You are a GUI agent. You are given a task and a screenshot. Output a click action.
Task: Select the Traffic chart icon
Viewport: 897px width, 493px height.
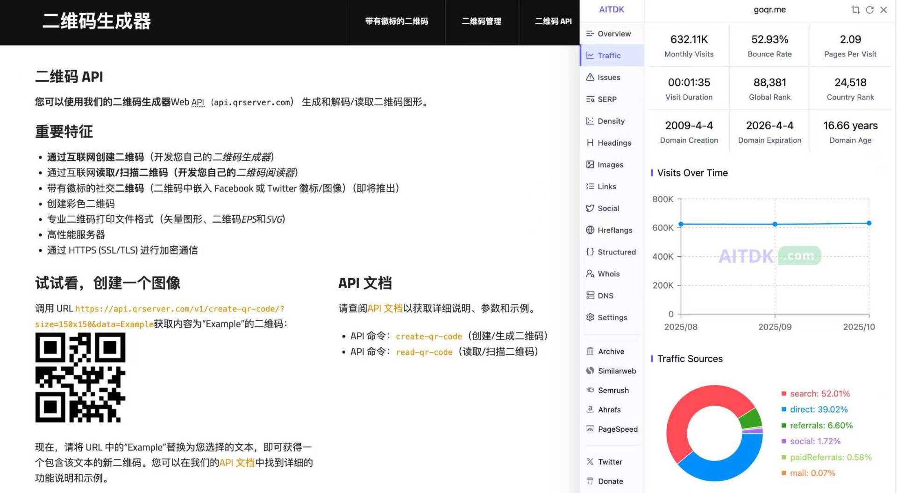pos(590,56)
